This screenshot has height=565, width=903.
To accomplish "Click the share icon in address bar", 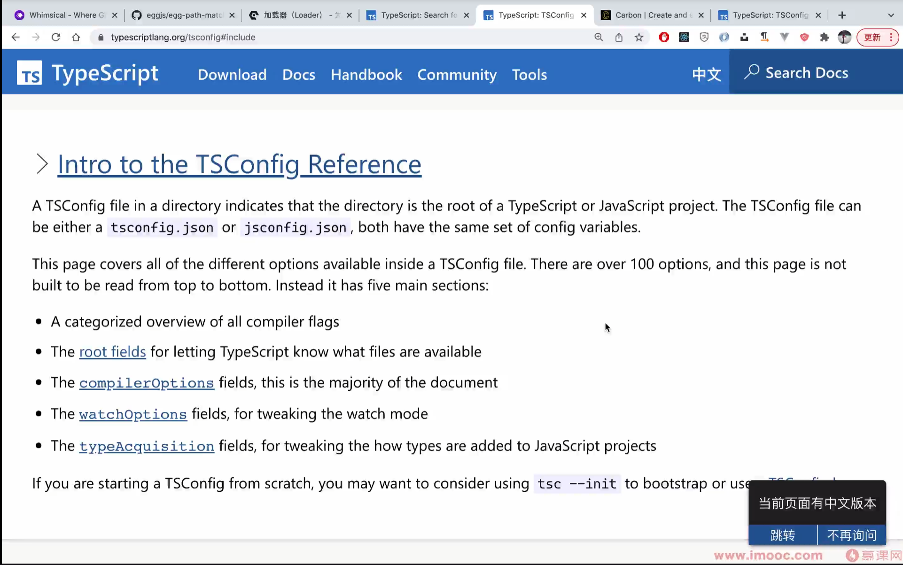I will tap(619, 37).
